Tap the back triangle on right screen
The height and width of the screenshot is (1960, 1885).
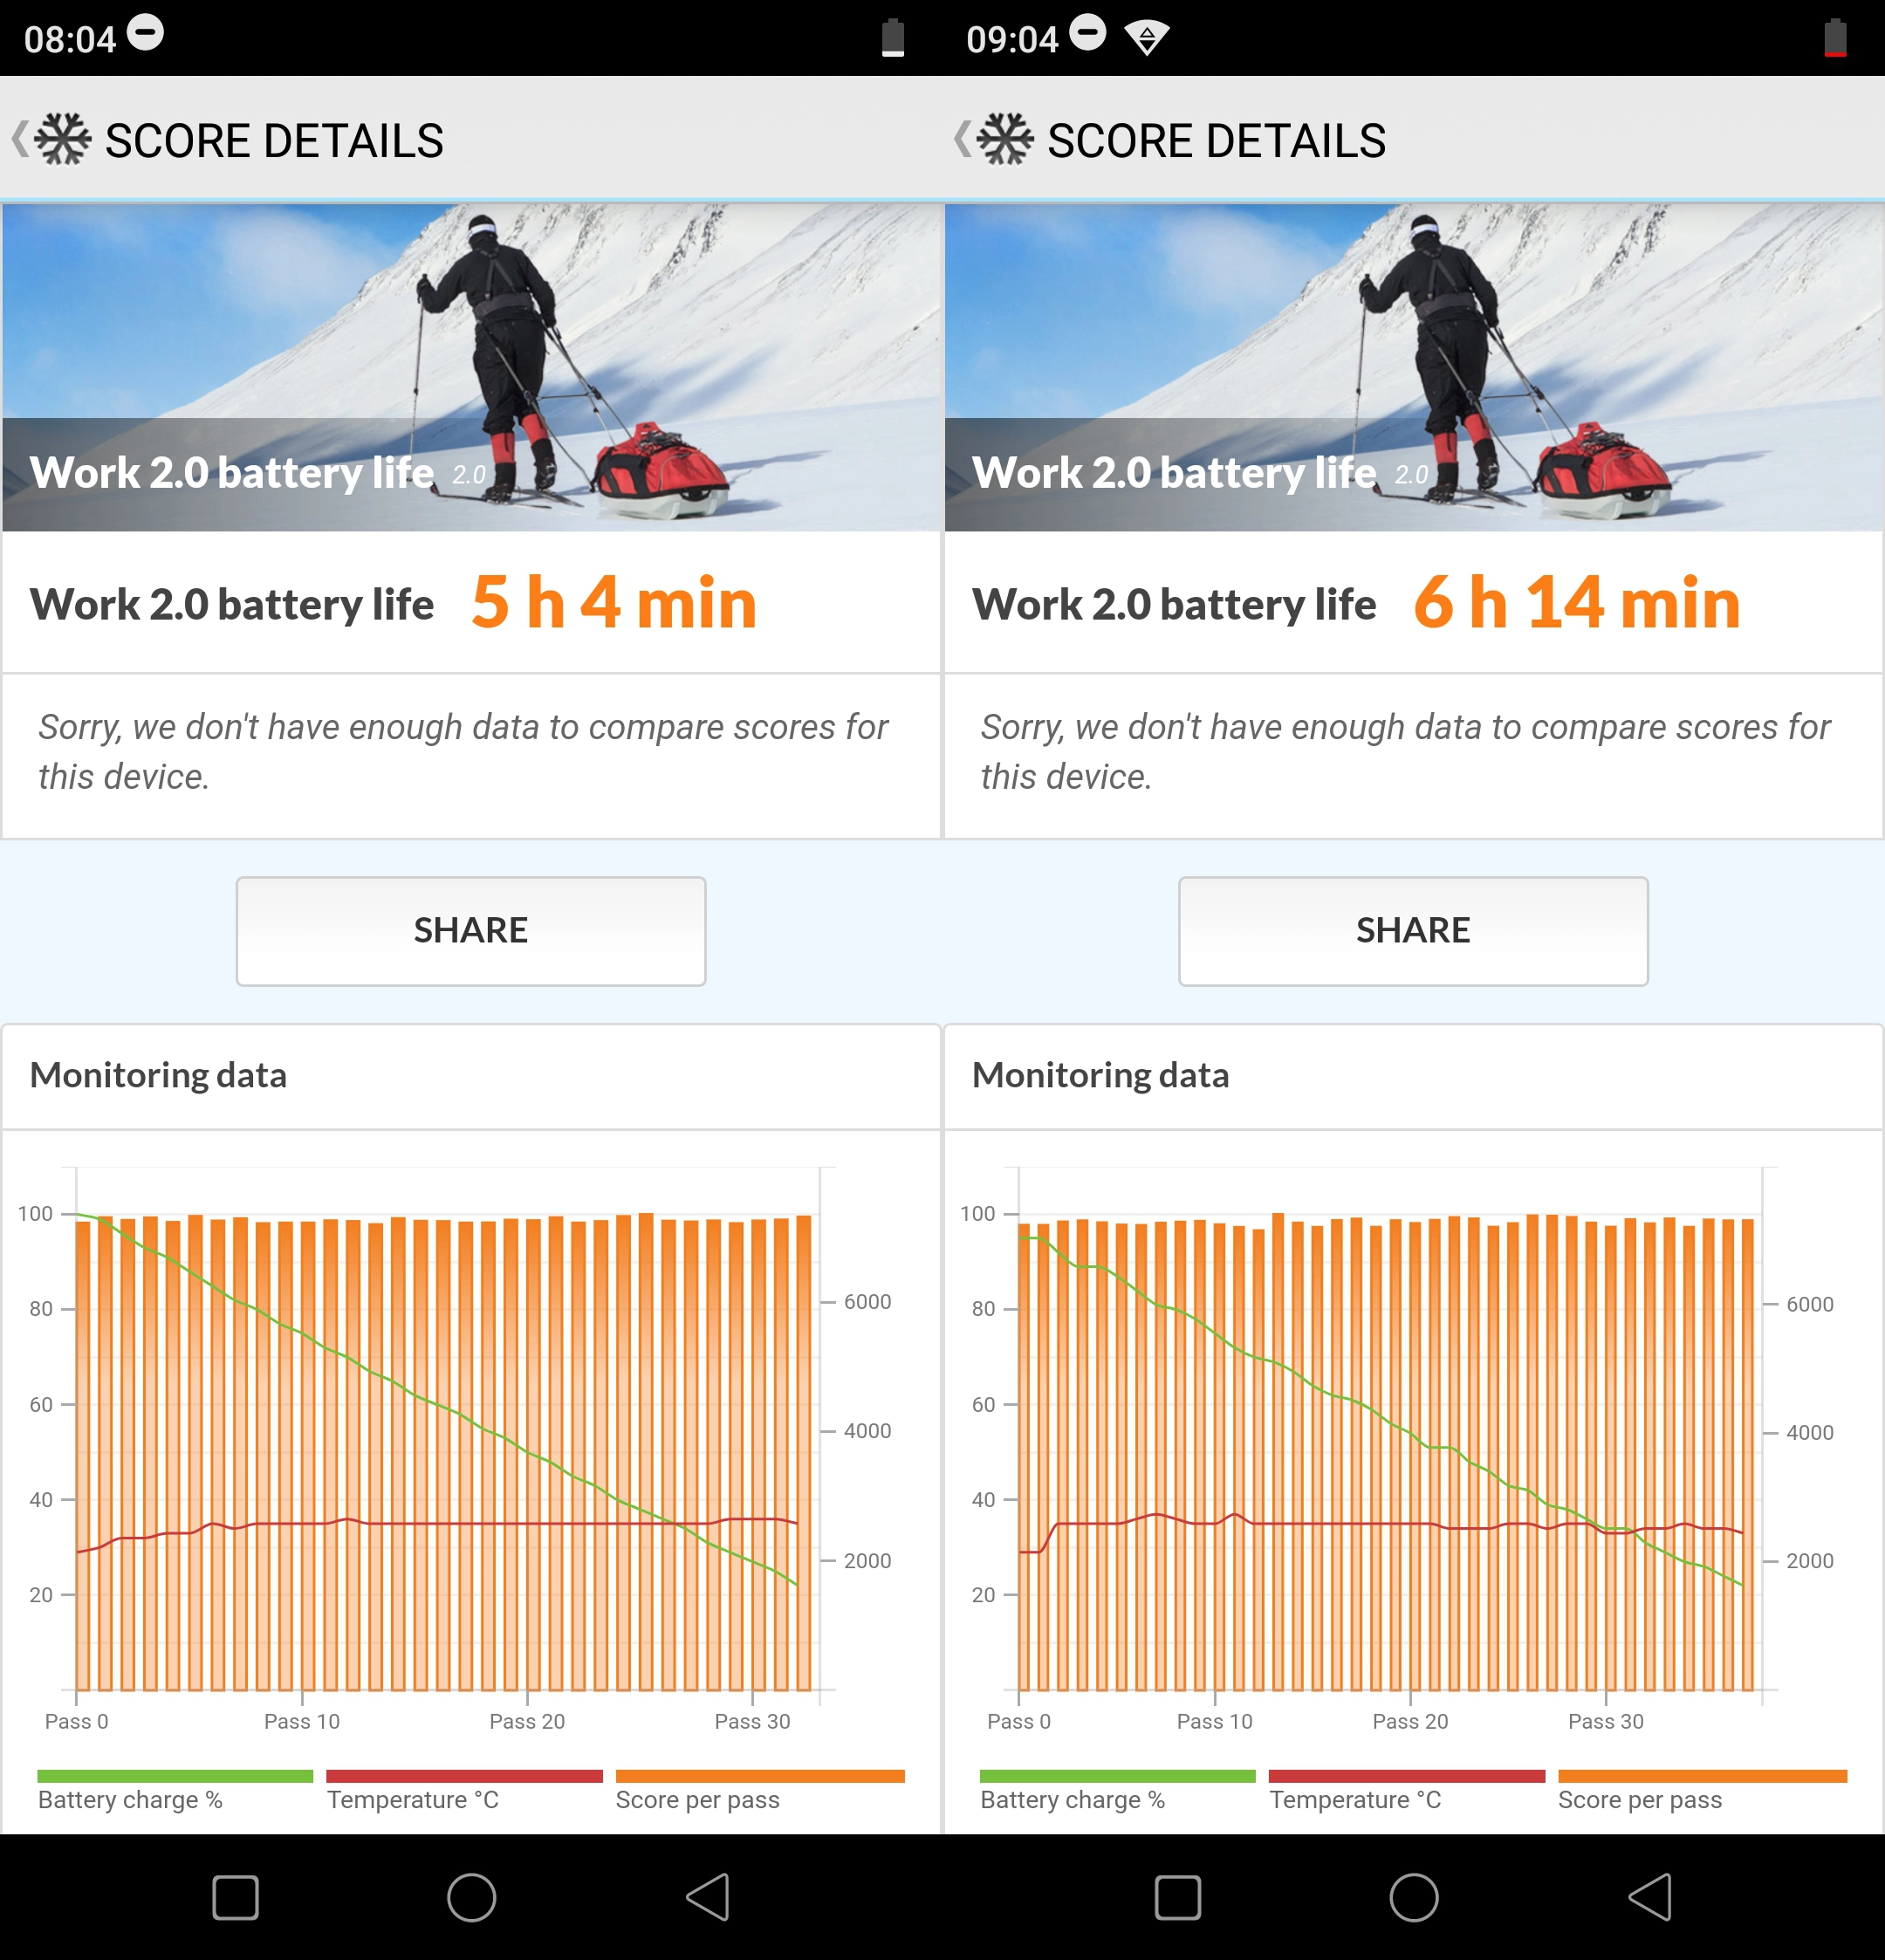(1650, 1897)
